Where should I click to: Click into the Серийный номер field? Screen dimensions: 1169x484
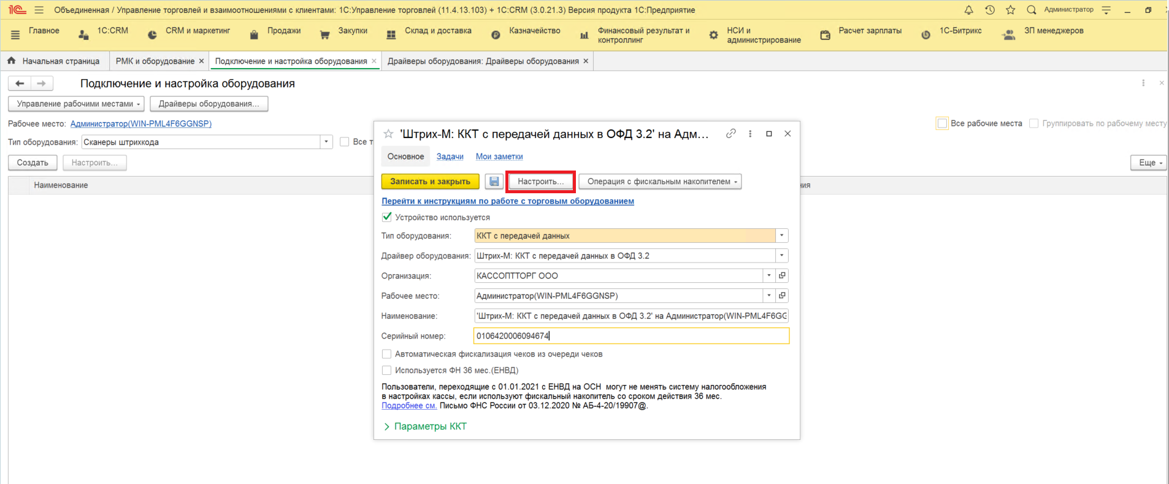click(630, 336)
